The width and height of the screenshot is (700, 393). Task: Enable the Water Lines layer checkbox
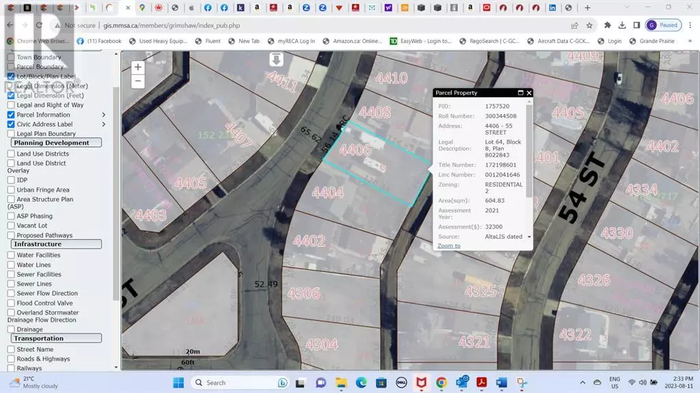click(11, 265)
